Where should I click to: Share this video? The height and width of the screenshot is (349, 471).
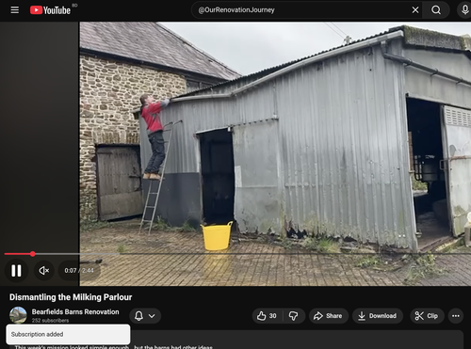(x=328, y=316)
